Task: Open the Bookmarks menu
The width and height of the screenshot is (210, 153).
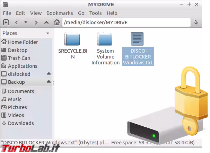Action: (x=60, y=13)
